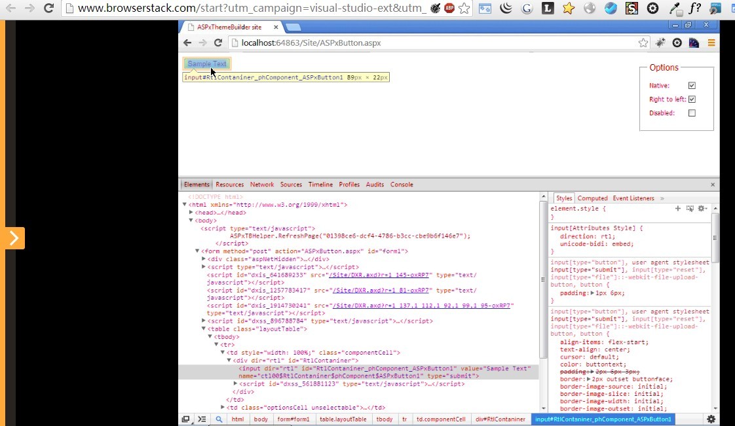The width and height of the screenshot is (735, 426).
Task: Collapse the body element node
Action: [191, 221]
